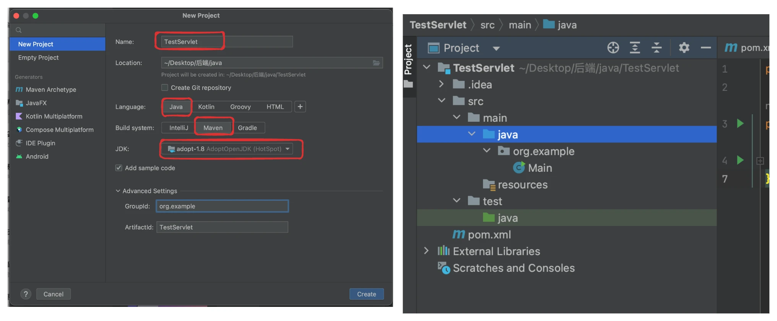Viewport: 777px width, 321px height.
Task: Collapse the org.example package
Action: point(487,150)
